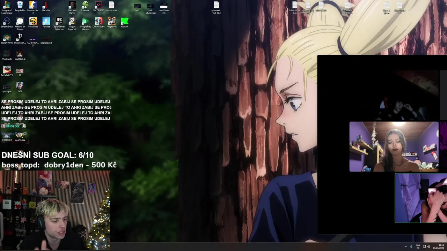Select the rank11 euw s16 file

[164, 8]
